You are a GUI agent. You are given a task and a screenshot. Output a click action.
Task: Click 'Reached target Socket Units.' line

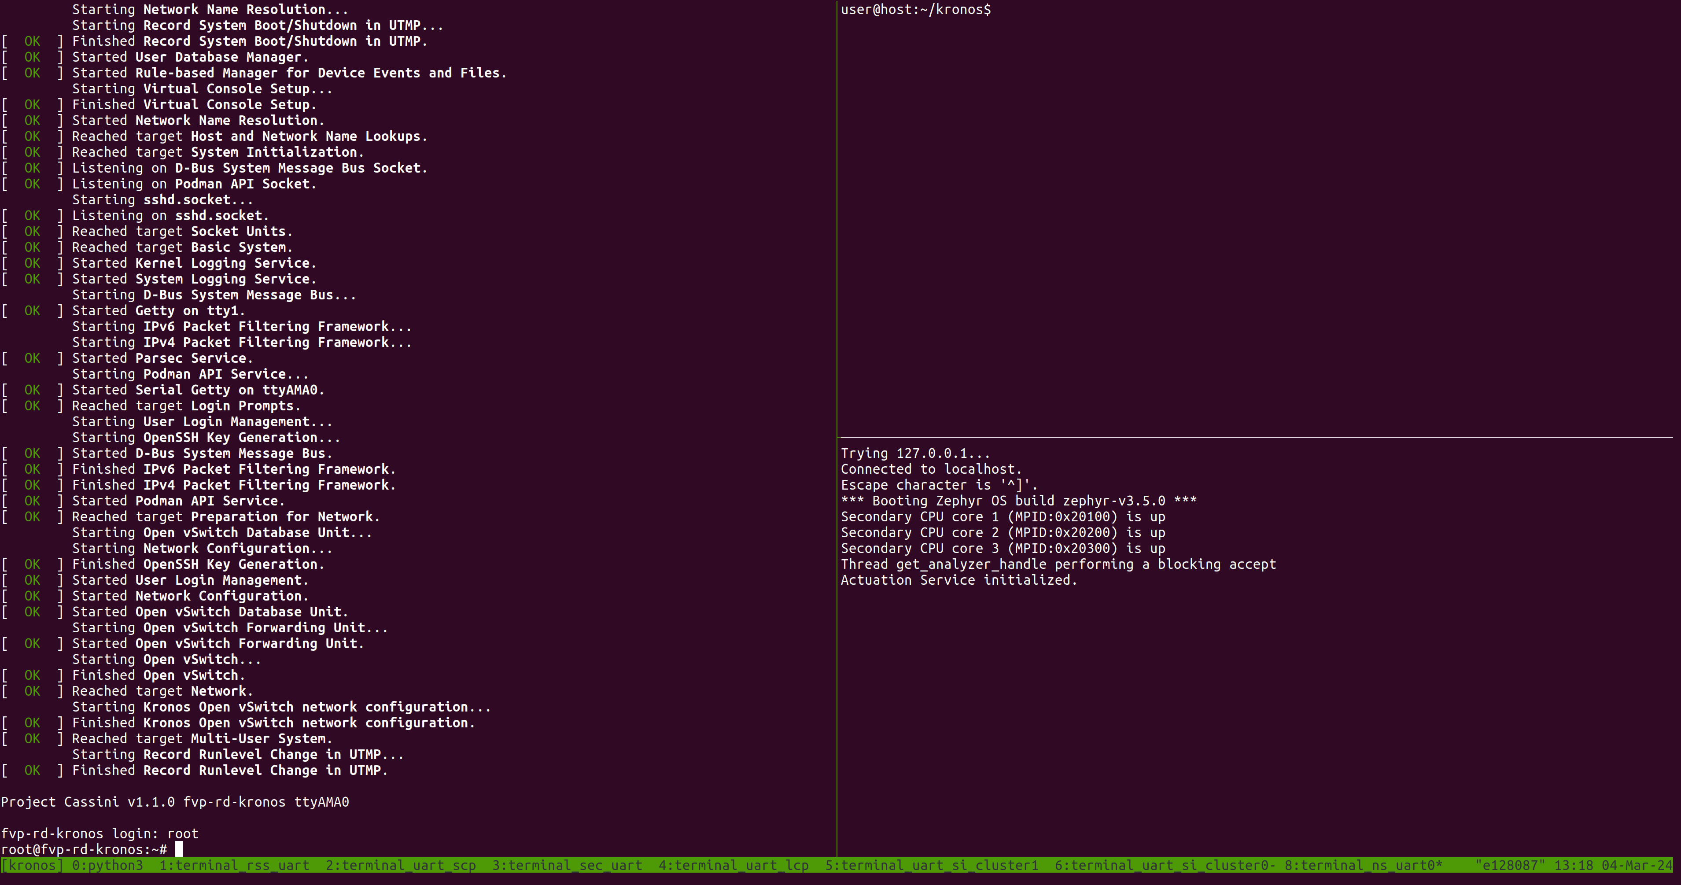coord(182,232)
